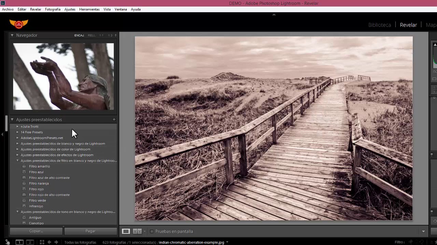The image size is (437, 245).
Task: Click the identity plate winged logo
Action: pos(19,24)
